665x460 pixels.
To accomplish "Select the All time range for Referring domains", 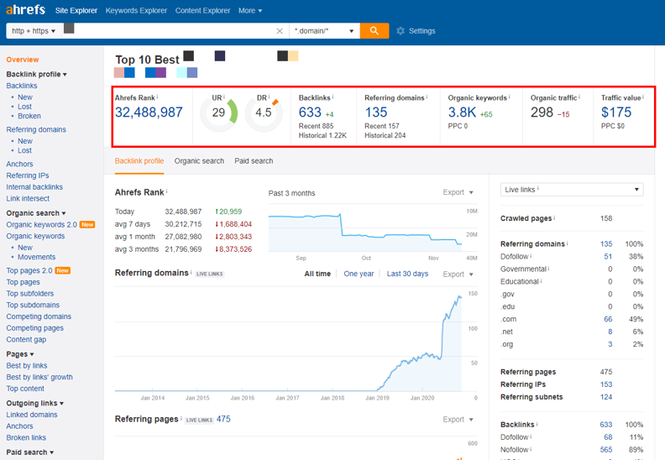I will point(317,274).
